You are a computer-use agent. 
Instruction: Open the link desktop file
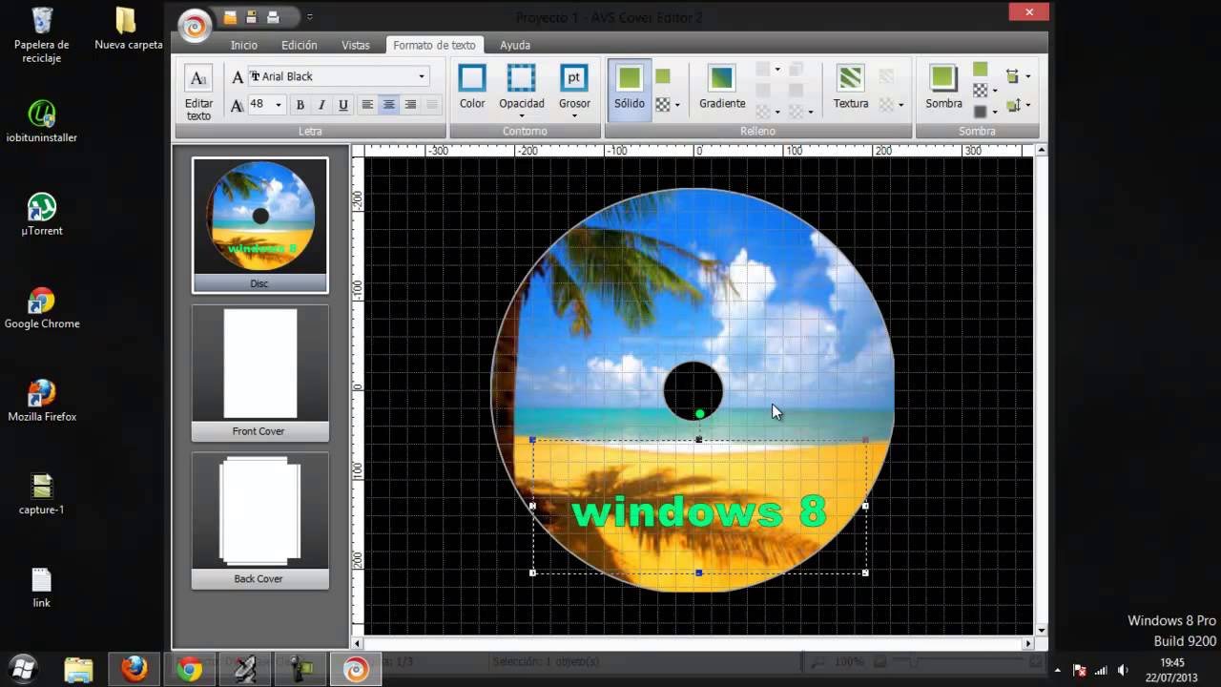(42, 587)
